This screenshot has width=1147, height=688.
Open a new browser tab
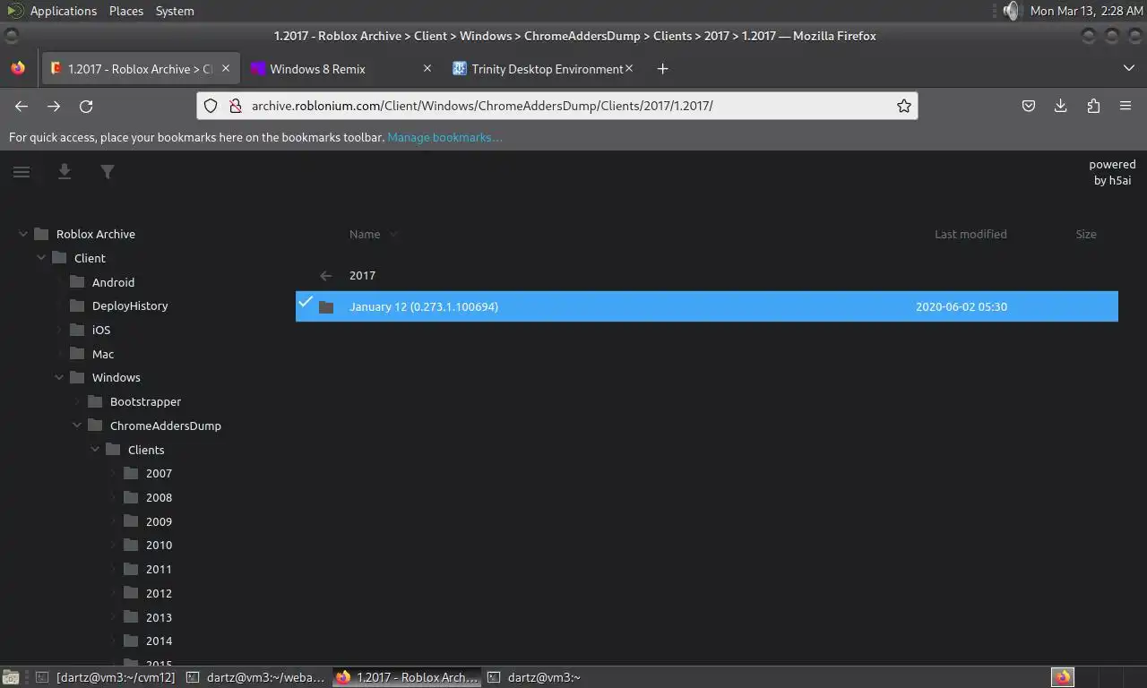coord(662,69)
